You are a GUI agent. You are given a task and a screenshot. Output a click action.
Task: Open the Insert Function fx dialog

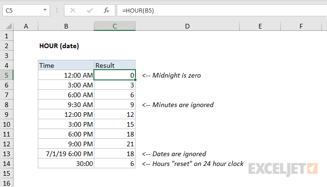(107, 10)
